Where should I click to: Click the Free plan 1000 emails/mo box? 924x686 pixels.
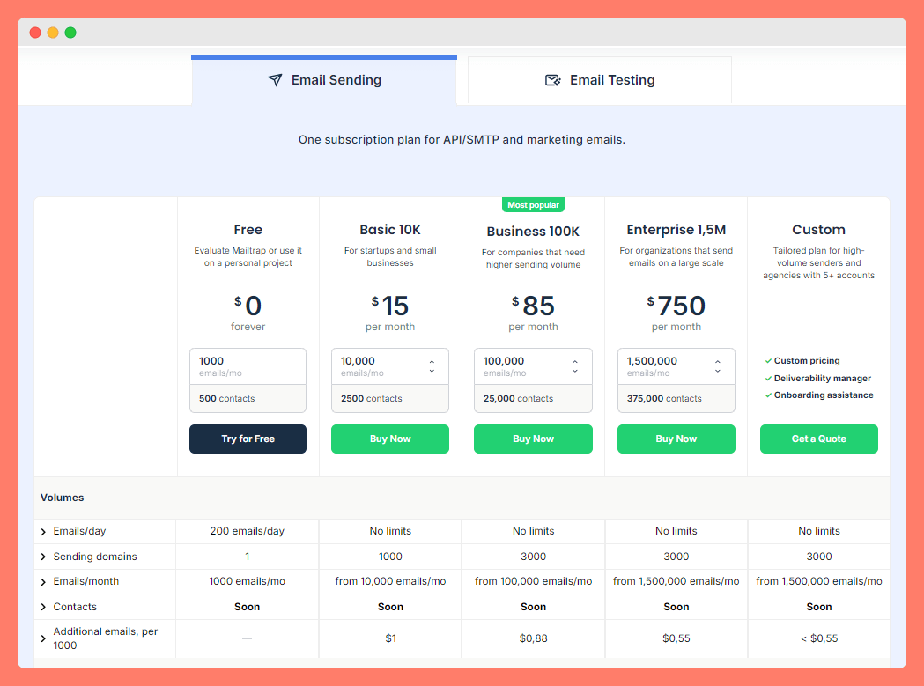click(248, 366)
